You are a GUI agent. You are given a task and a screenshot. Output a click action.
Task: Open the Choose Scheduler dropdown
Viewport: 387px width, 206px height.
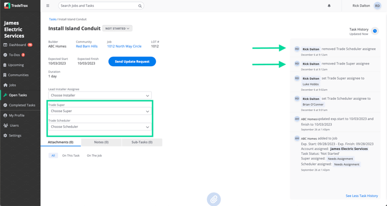100,127
